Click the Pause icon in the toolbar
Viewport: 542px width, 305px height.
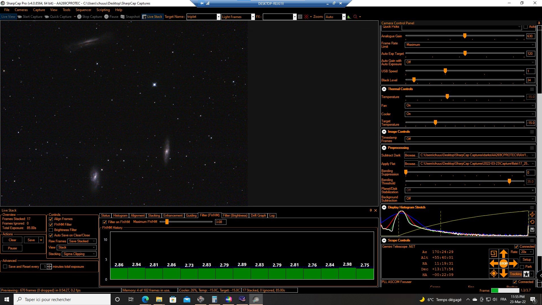(106, 17)
